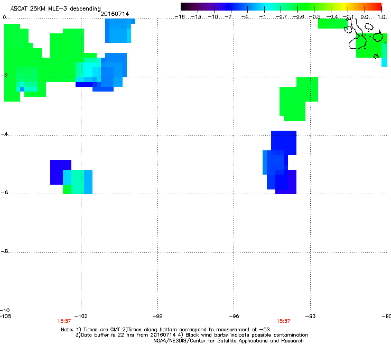Select the date label 20160714

point(115,14)
